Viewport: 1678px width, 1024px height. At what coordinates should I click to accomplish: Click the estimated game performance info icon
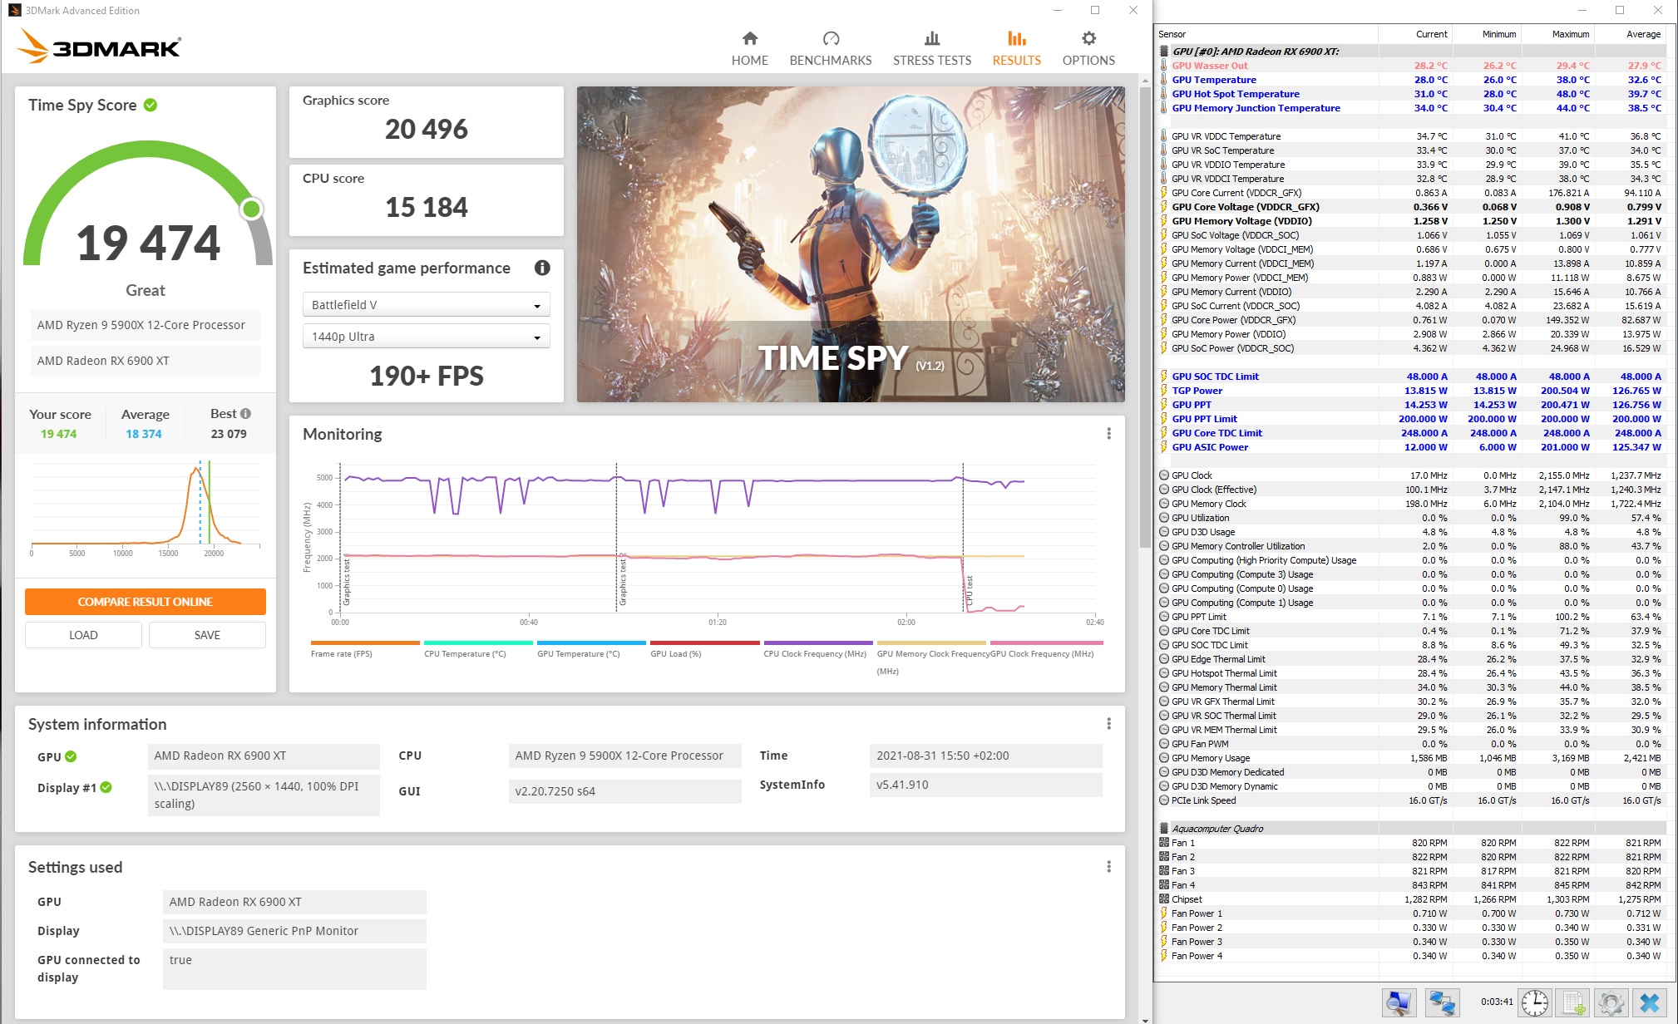pyautogui.click(x=542, y=268)
